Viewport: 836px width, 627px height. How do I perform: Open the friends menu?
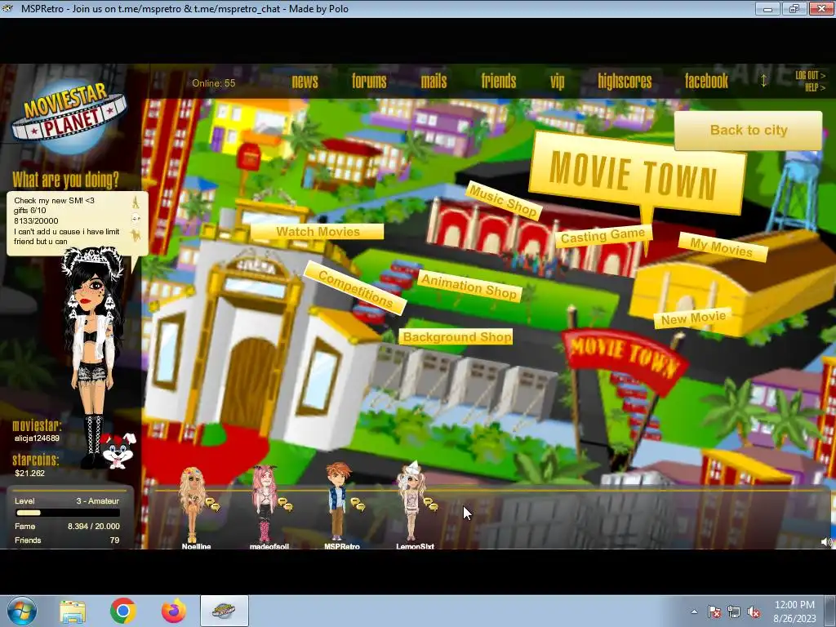499,81
